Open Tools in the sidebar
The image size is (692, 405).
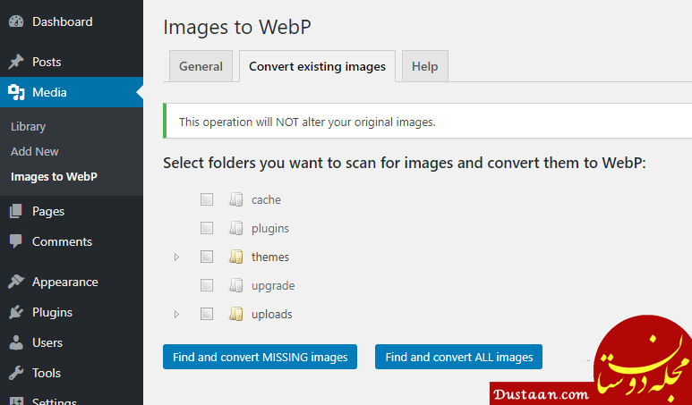(72, 373)
